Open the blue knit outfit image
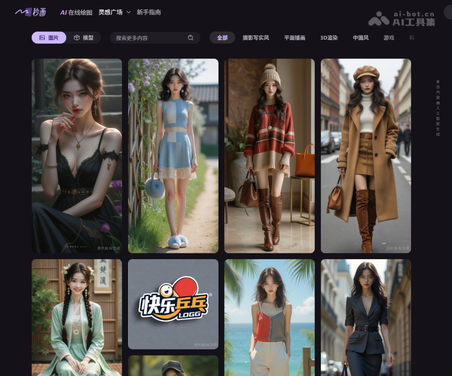Screen dimensions: 452x376 pos(173,156)
